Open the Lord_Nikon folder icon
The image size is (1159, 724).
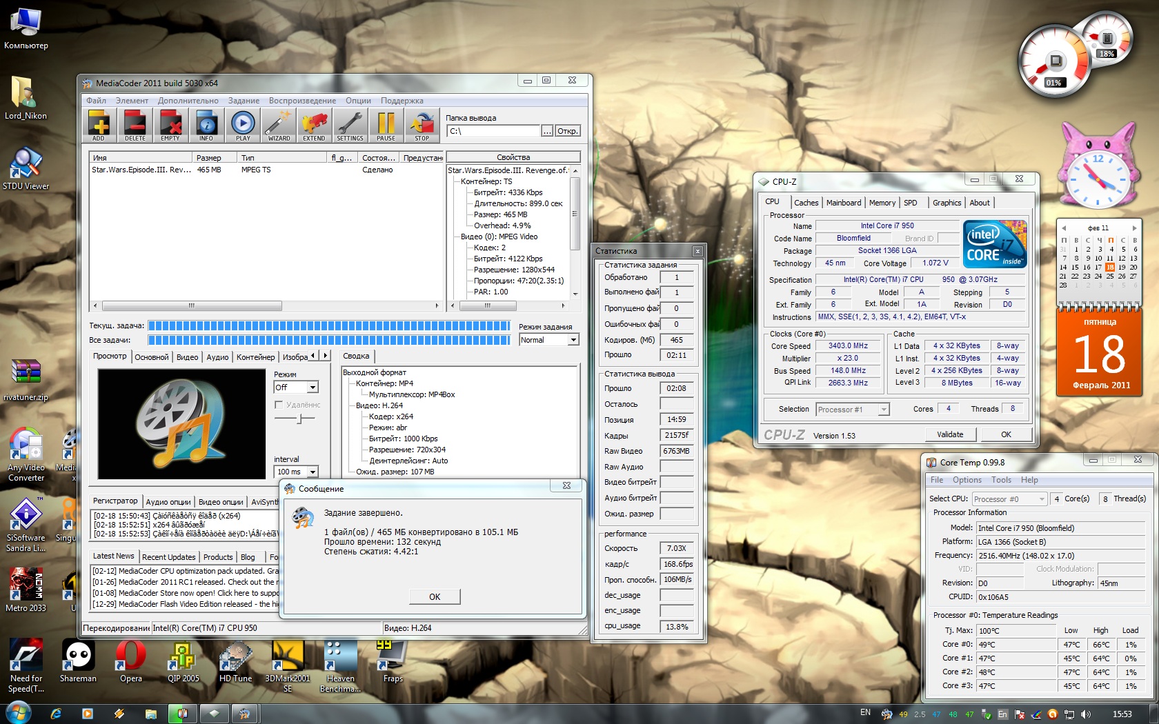click(26, 98)
